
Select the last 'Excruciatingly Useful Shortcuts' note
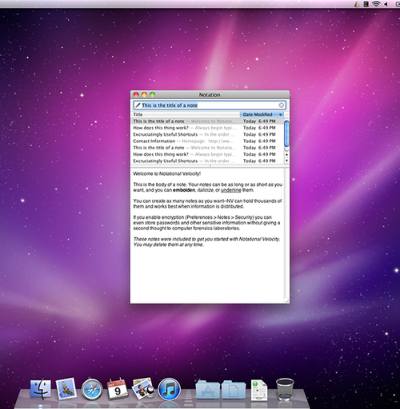208,161
